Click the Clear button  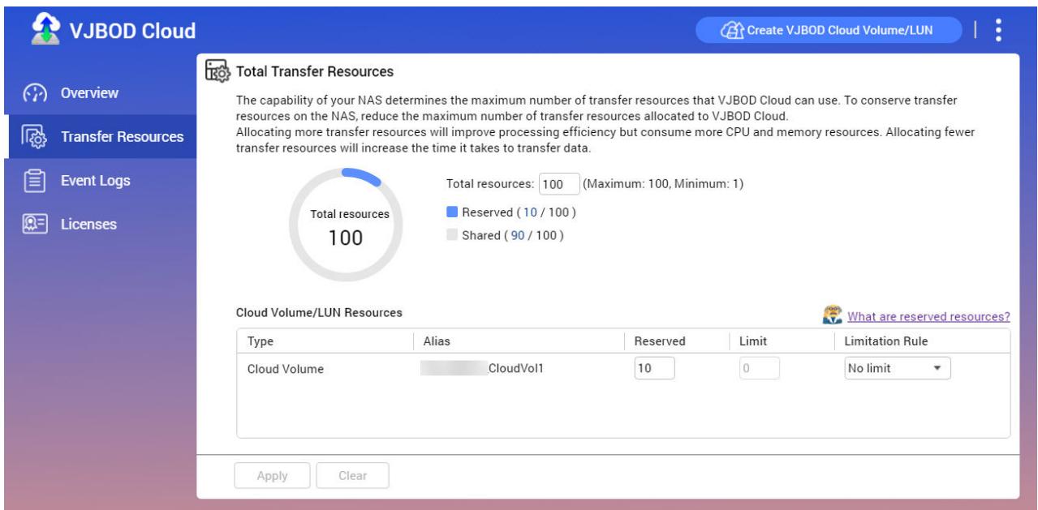click(x=352, y=476)
